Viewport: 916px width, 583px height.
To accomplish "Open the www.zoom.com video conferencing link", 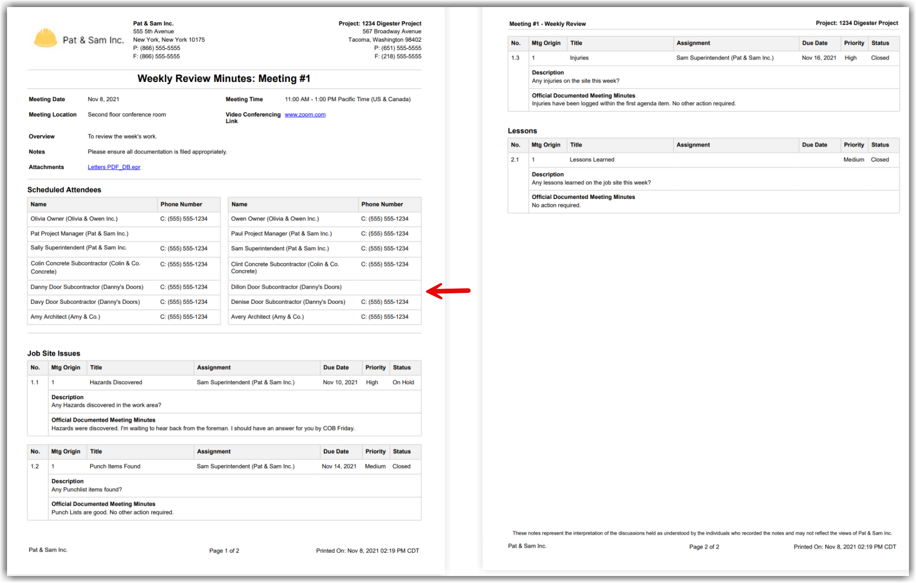I will tap(305, 114).
